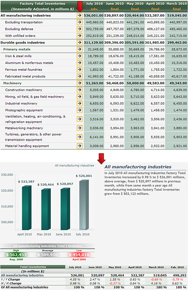Select Machinery May value 50,000.00
This screenshot has width=188, height=290.
pyautogui.click(x=135, y=83)
